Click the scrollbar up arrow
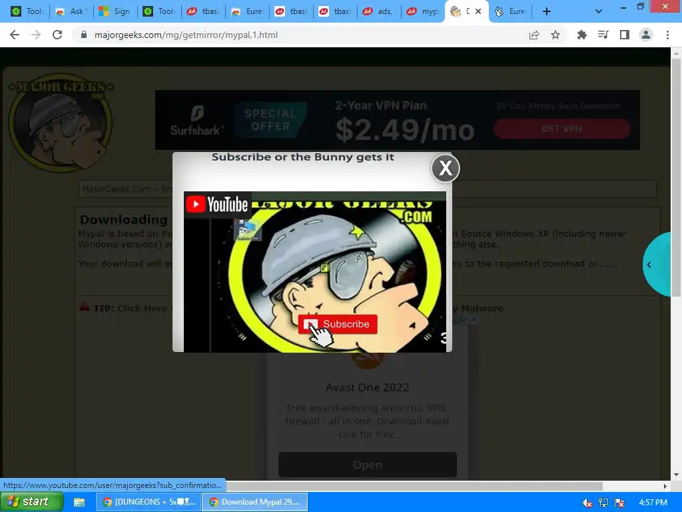This screenshot has height=512, width=682. pyautogui.click(x=675, y=53)
